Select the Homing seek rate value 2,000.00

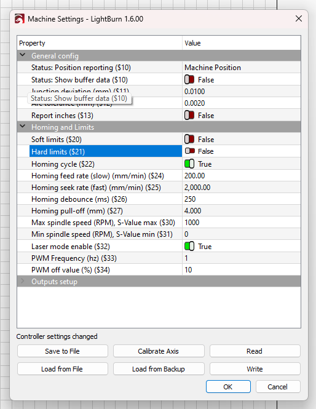(x=242, y=188)
